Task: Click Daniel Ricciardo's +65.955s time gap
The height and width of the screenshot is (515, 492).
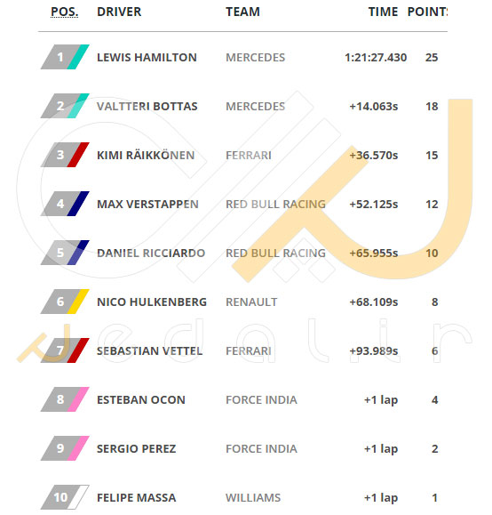Action: tap(374, 253)
